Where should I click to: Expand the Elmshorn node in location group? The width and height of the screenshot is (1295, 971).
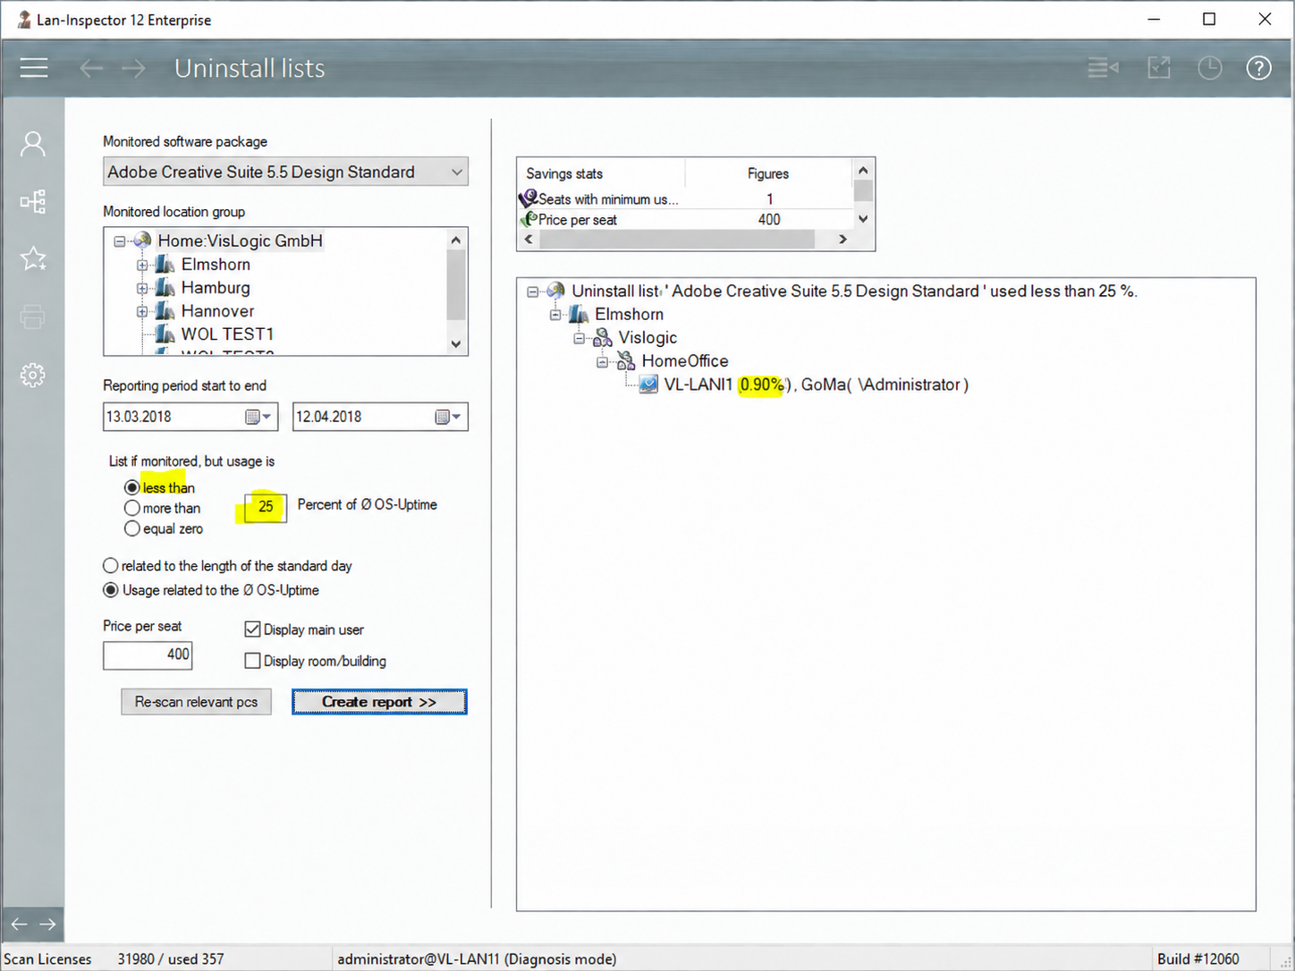(x=142, y=265)
